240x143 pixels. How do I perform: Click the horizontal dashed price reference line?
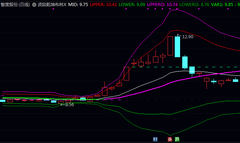click(214, 67)
